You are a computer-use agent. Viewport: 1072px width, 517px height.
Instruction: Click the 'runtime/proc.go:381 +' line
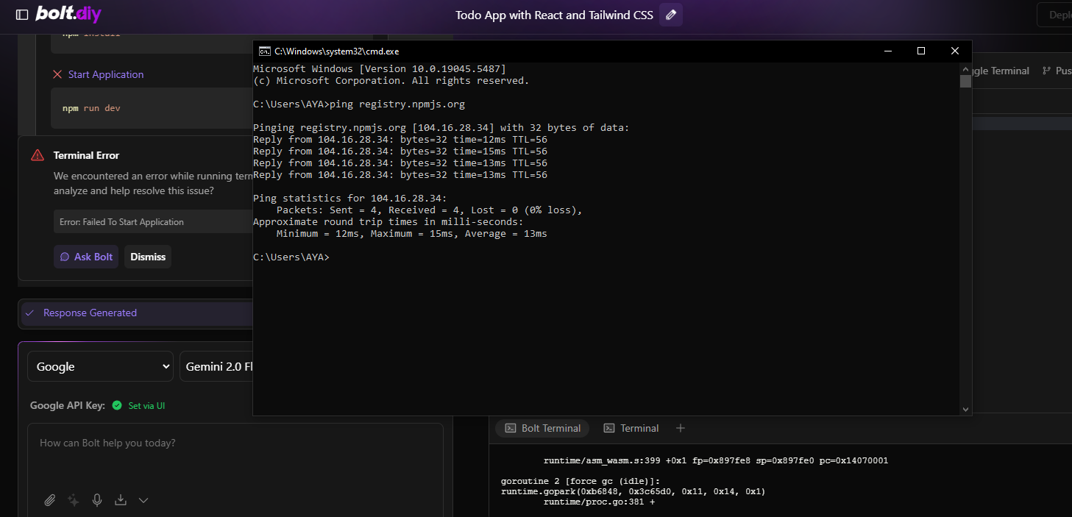pos(599,502)
